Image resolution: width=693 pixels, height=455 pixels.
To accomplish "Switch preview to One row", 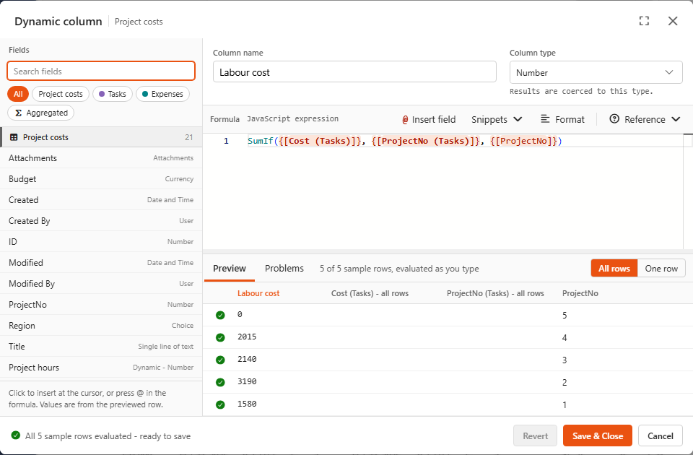I will pyautogui.click(x=661, y=269).
